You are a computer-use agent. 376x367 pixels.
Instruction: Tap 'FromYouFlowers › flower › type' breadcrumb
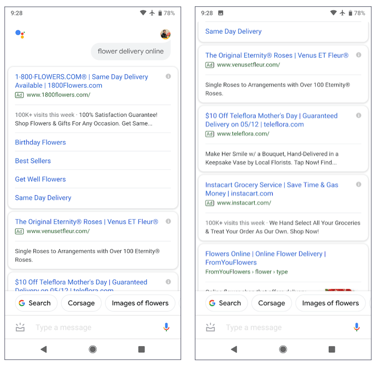246,271
